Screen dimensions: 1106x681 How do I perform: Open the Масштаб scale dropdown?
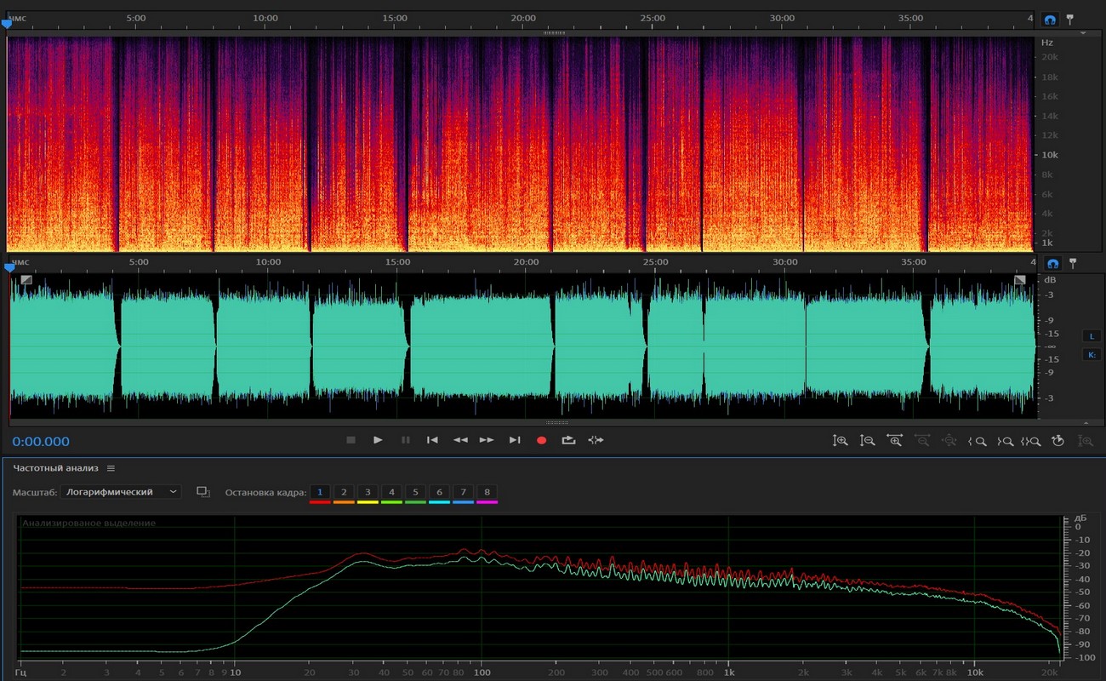121,492
